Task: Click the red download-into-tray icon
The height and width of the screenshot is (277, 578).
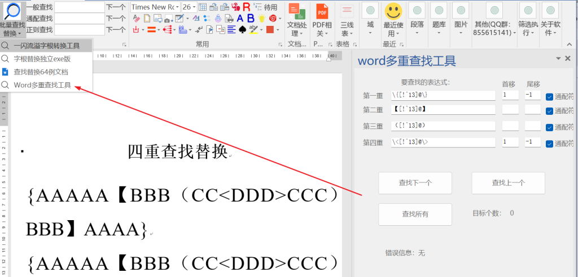Action: [x=135, y=29]
